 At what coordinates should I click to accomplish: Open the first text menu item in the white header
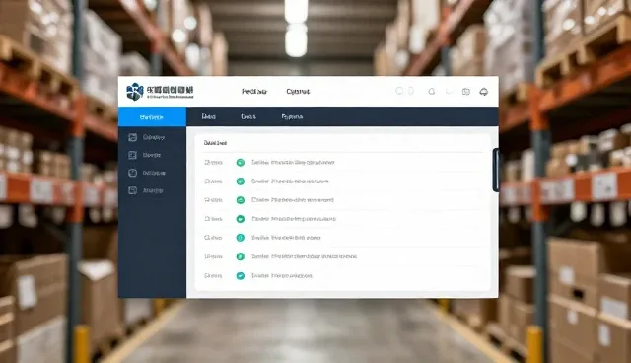(x=254, y=92)
